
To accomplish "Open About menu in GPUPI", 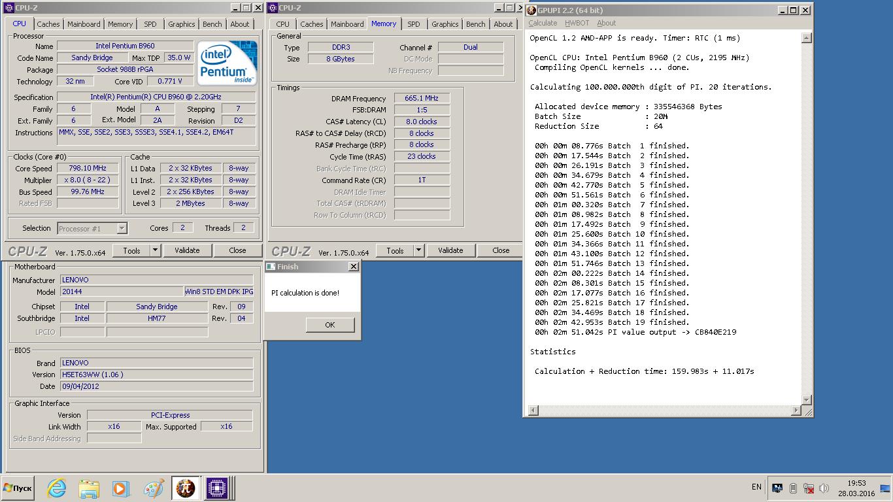I will (x=607, y=23).
